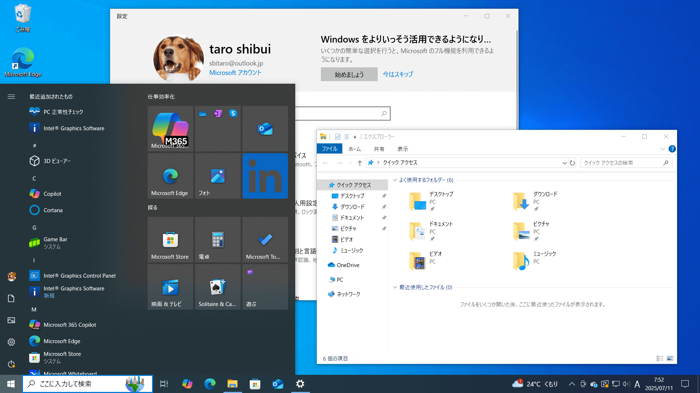Open Settings gear in Start sidebar

point(11,342)
